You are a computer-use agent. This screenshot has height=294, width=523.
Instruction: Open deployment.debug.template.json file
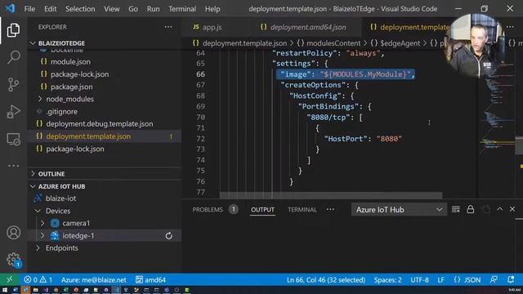(x=100, y=124)
